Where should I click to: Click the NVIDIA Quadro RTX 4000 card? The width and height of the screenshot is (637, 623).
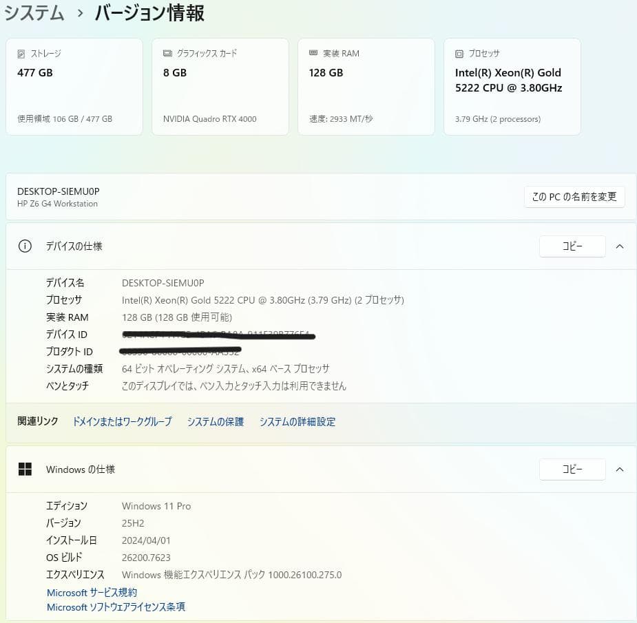pyautogui.click(x=220, y=86)
